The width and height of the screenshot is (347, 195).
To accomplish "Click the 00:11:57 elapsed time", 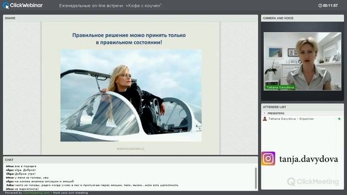I will point(330,5).
